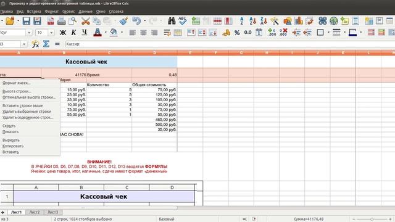Click the Save As icon

(37, 20)
